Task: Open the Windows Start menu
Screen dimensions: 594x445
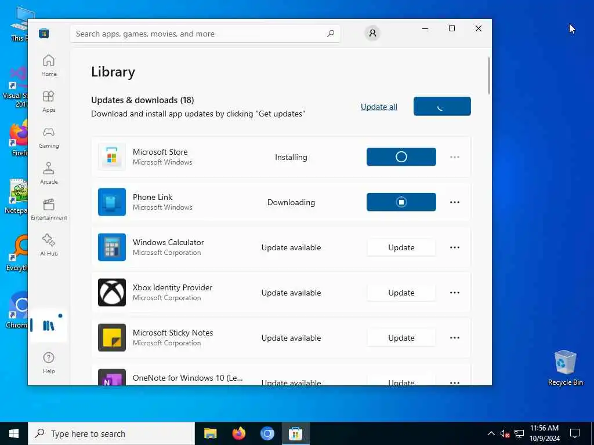Action: pos(14,433)
